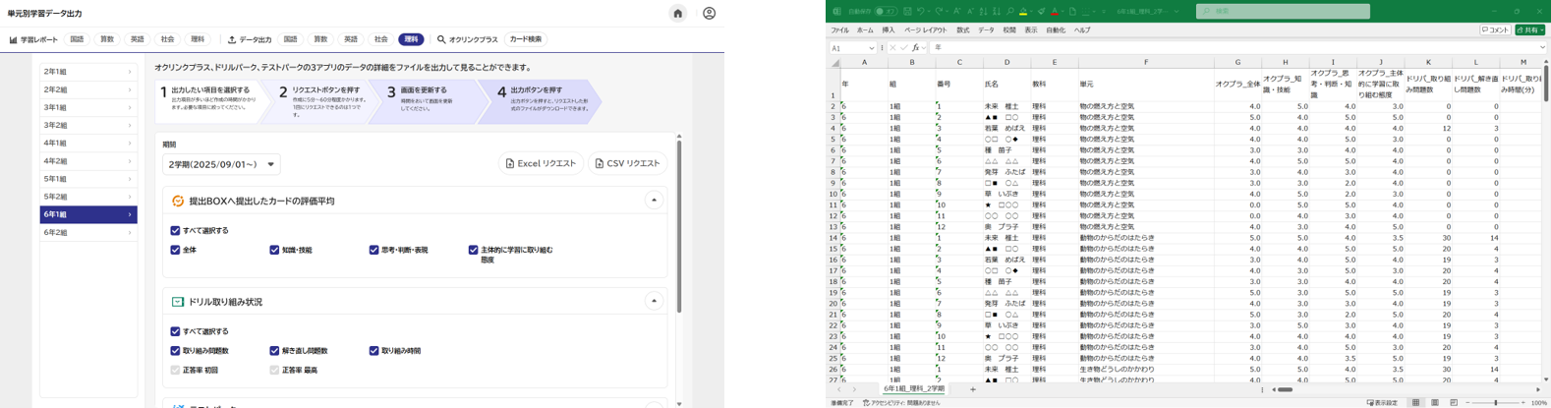Click the home icon in web app header
The height and width of the screenshot is (408, 1551).
click(677, 14)
